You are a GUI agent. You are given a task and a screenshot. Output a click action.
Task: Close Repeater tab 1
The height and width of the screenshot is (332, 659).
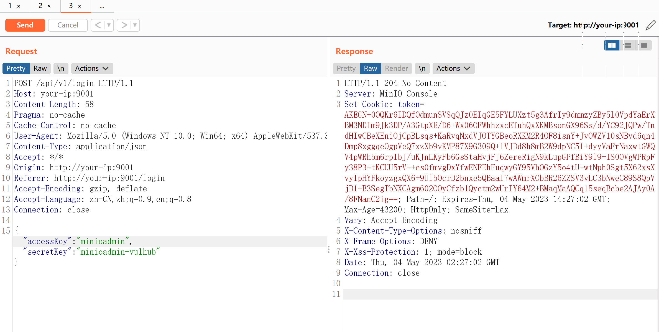click(x=19, y=6)
